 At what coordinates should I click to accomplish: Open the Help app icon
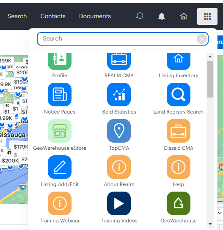179,167
